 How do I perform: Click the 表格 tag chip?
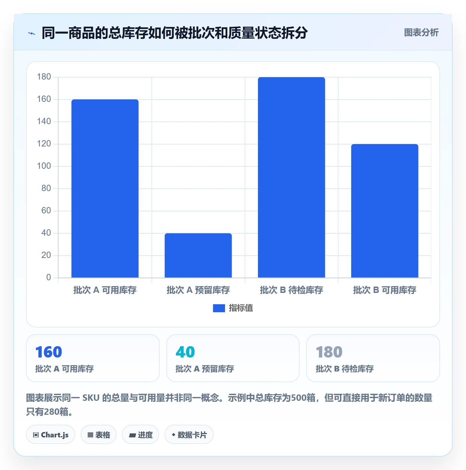(x=99, y=435)
